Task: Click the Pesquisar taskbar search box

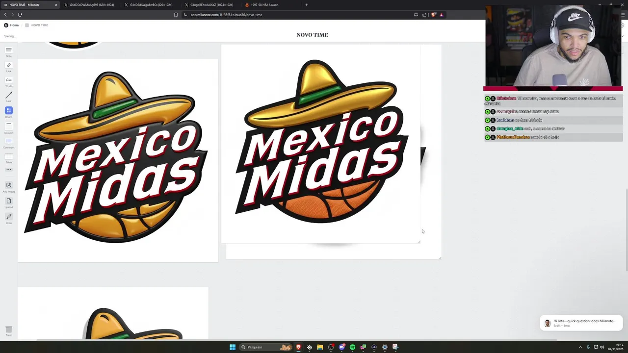Action: click(266, 347)
